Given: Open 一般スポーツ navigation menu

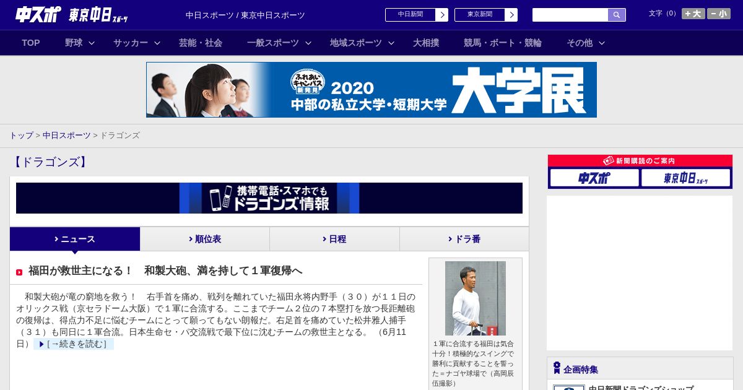Looking at the screenshot, I should [273, 43].
